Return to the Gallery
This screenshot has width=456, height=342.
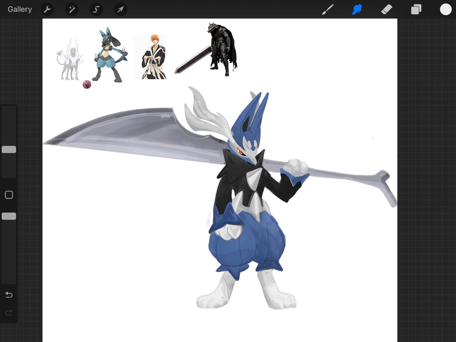(x=20, y=9)
